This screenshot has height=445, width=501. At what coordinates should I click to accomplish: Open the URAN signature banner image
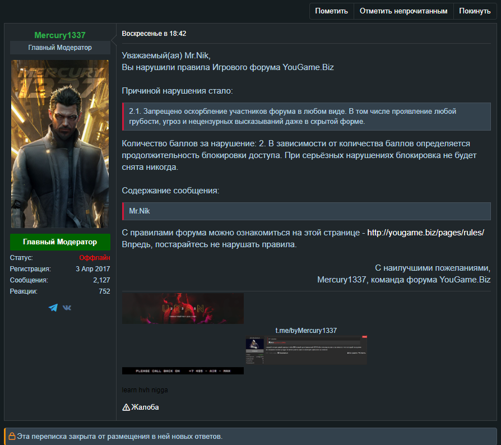[x=183, y=308]
